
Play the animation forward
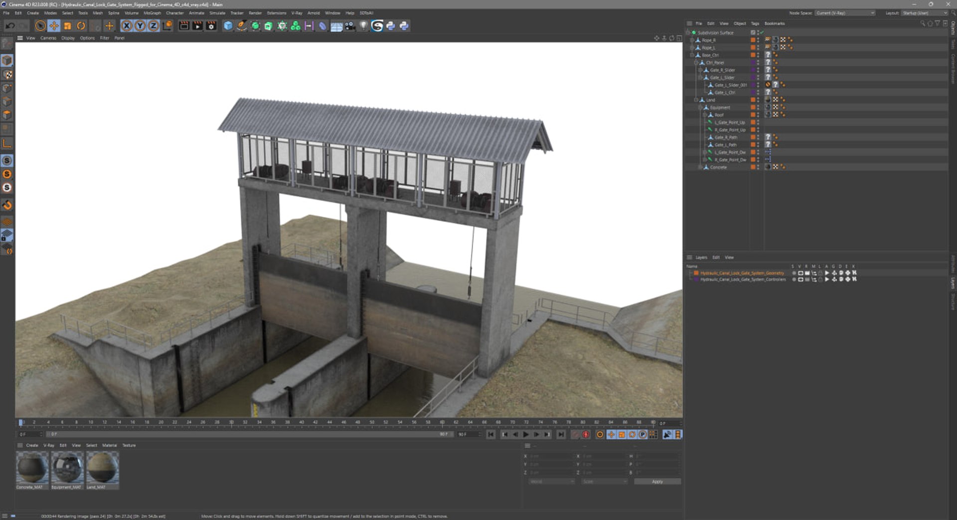[526, 435]
